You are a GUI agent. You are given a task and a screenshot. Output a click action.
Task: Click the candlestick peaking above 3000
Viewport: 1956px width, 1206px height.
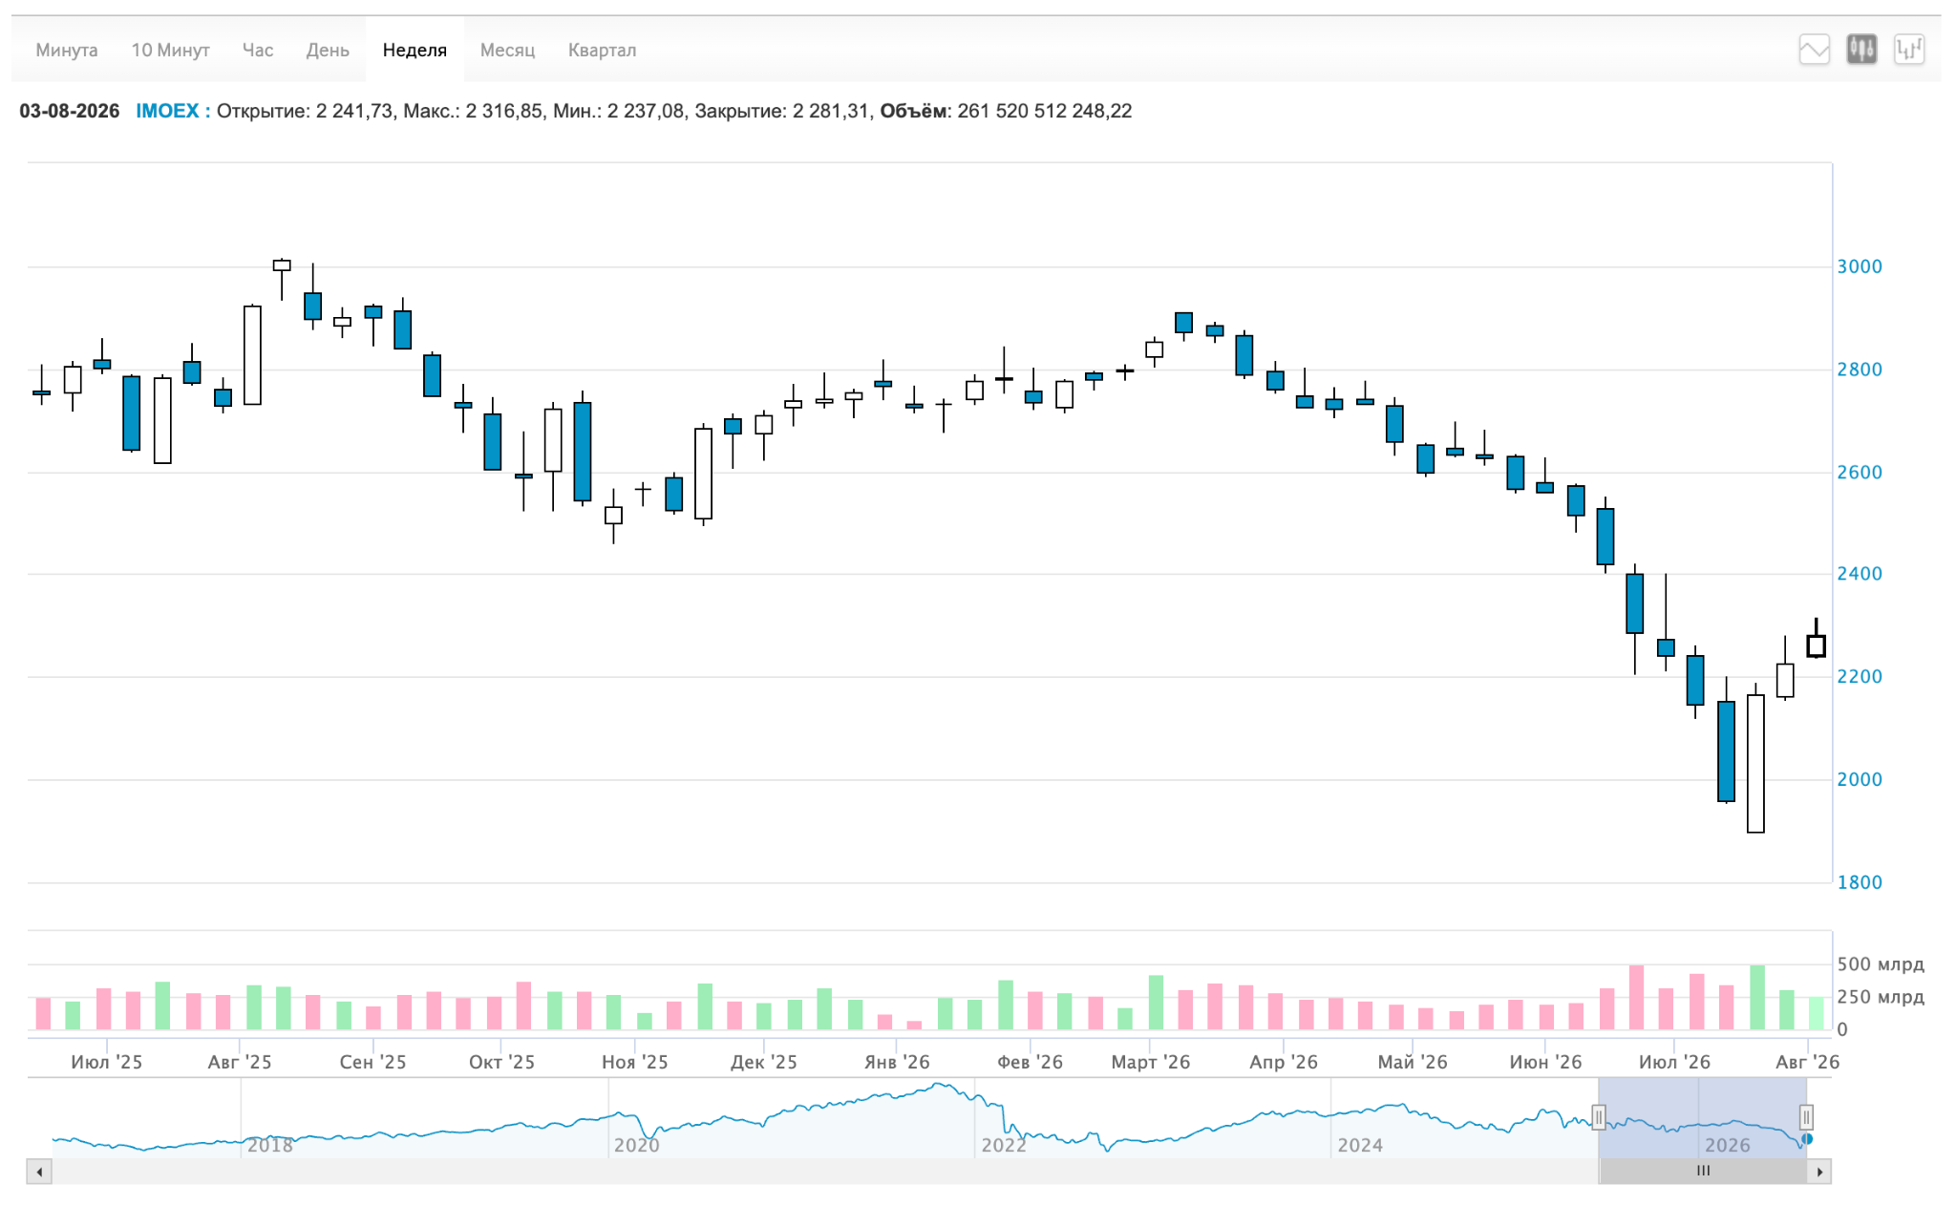point(282,267)
